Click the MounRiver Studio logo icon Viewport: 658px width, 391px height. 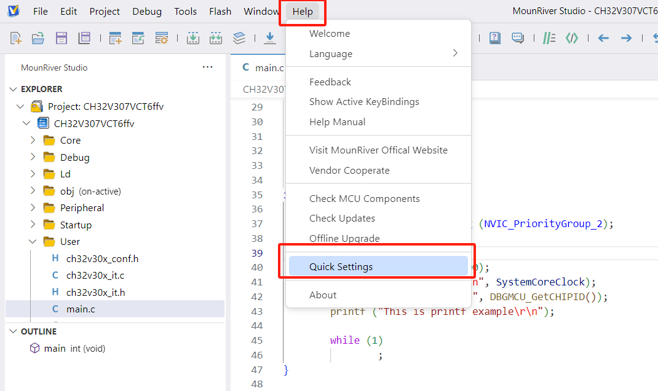pyautogui.click(x=14, y=11)
